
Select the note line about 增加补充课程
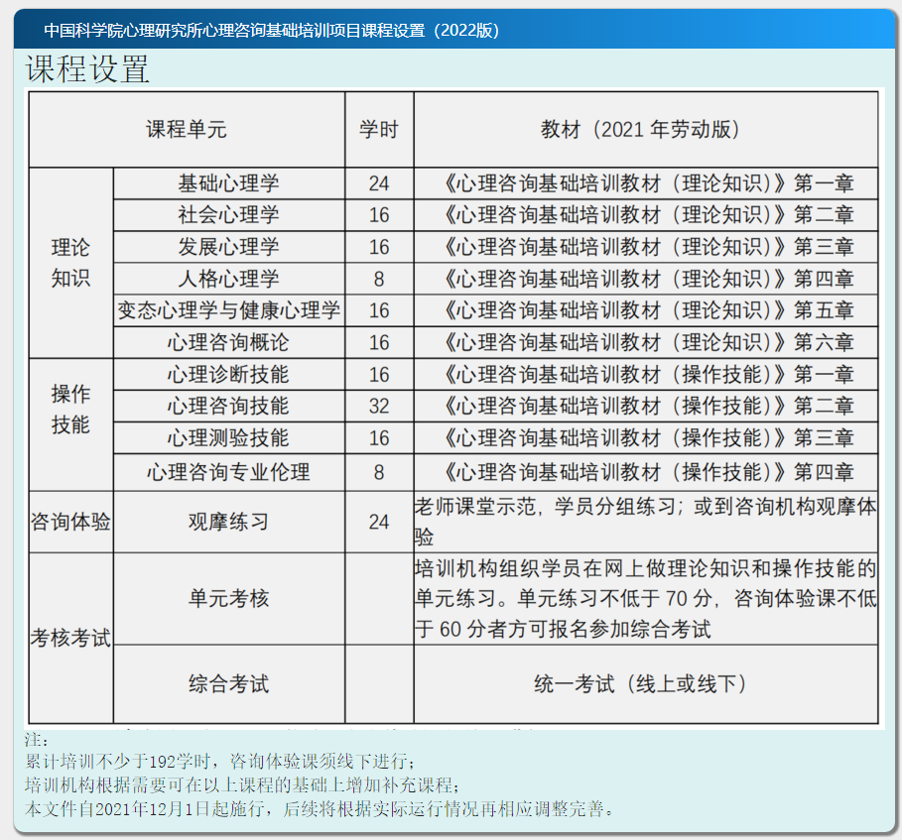(242, 784)
